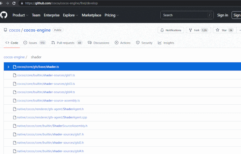The height and width of the screenshot is (154, 241).
Task: Open the cocos-engine repository title link
Action: [x=37, y=30]
